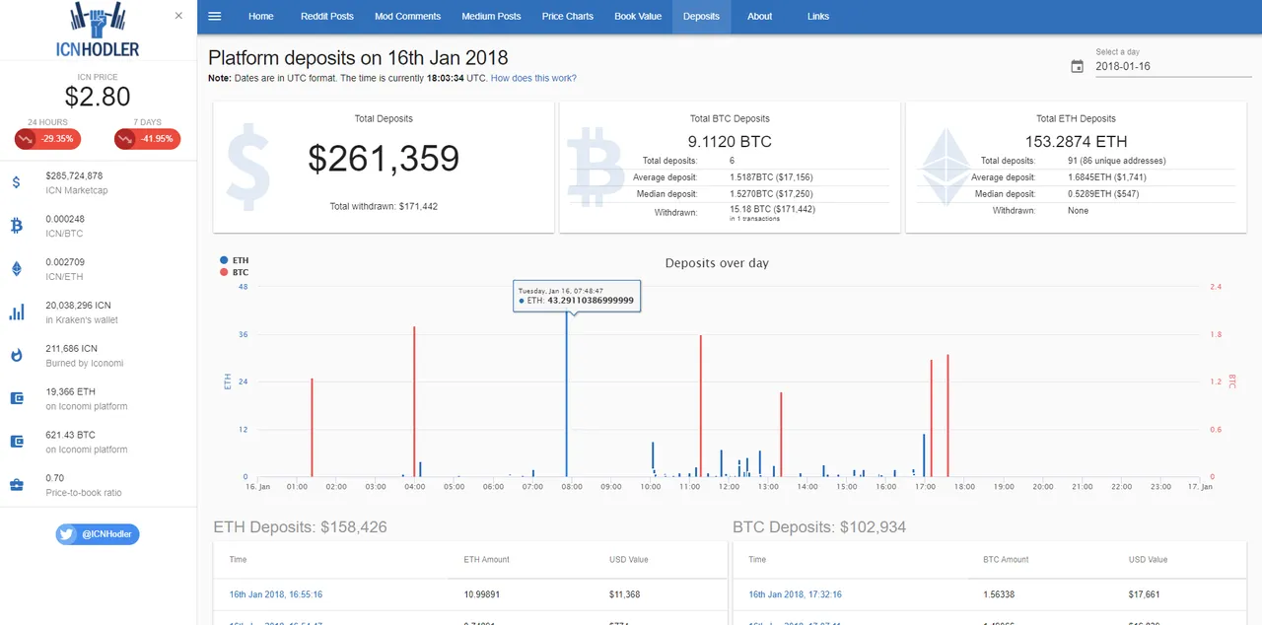
Task: Open the Book Value tab
Action: [638, 17]
